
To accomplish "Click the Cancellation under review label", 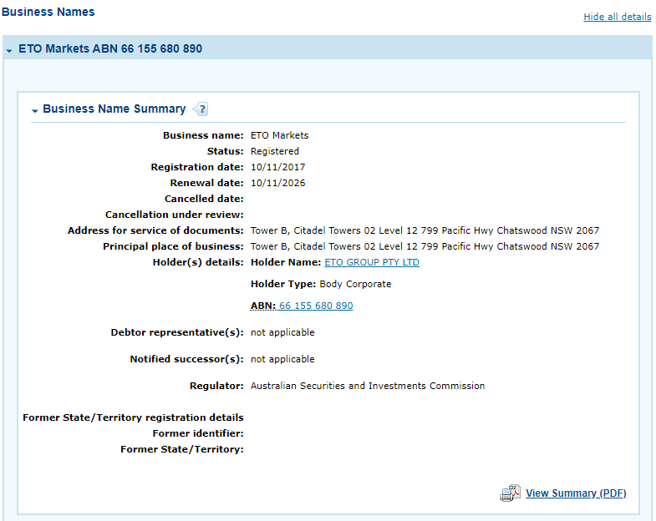I will pyautogui.click(x=175, y=215).
